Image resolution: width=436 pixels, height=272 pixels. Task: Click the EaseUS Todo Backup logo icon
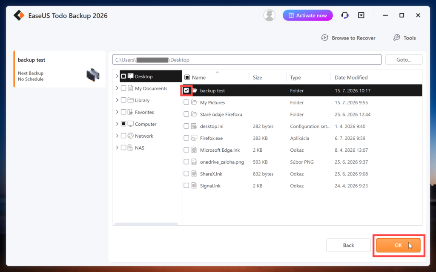point(19,16)
